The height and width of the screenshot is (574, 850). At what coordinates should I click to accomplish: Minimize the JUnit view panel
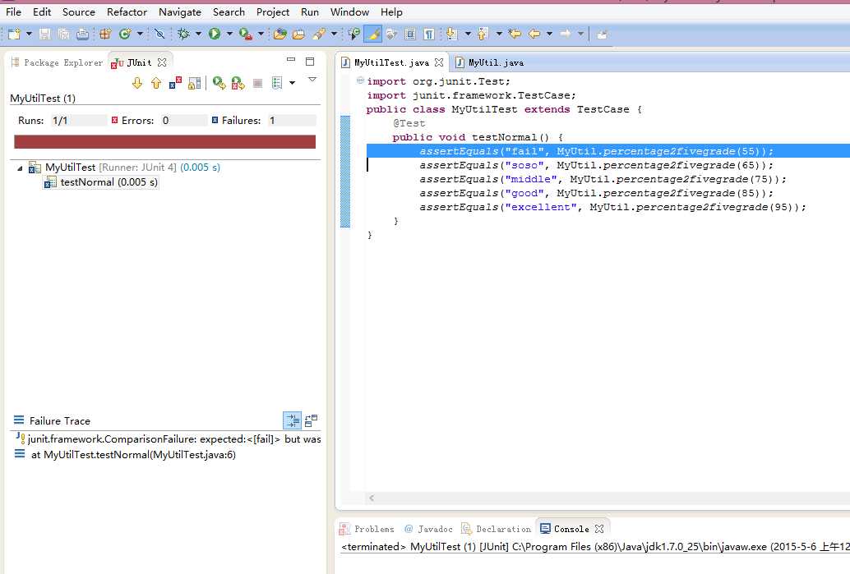click(291, 60)
